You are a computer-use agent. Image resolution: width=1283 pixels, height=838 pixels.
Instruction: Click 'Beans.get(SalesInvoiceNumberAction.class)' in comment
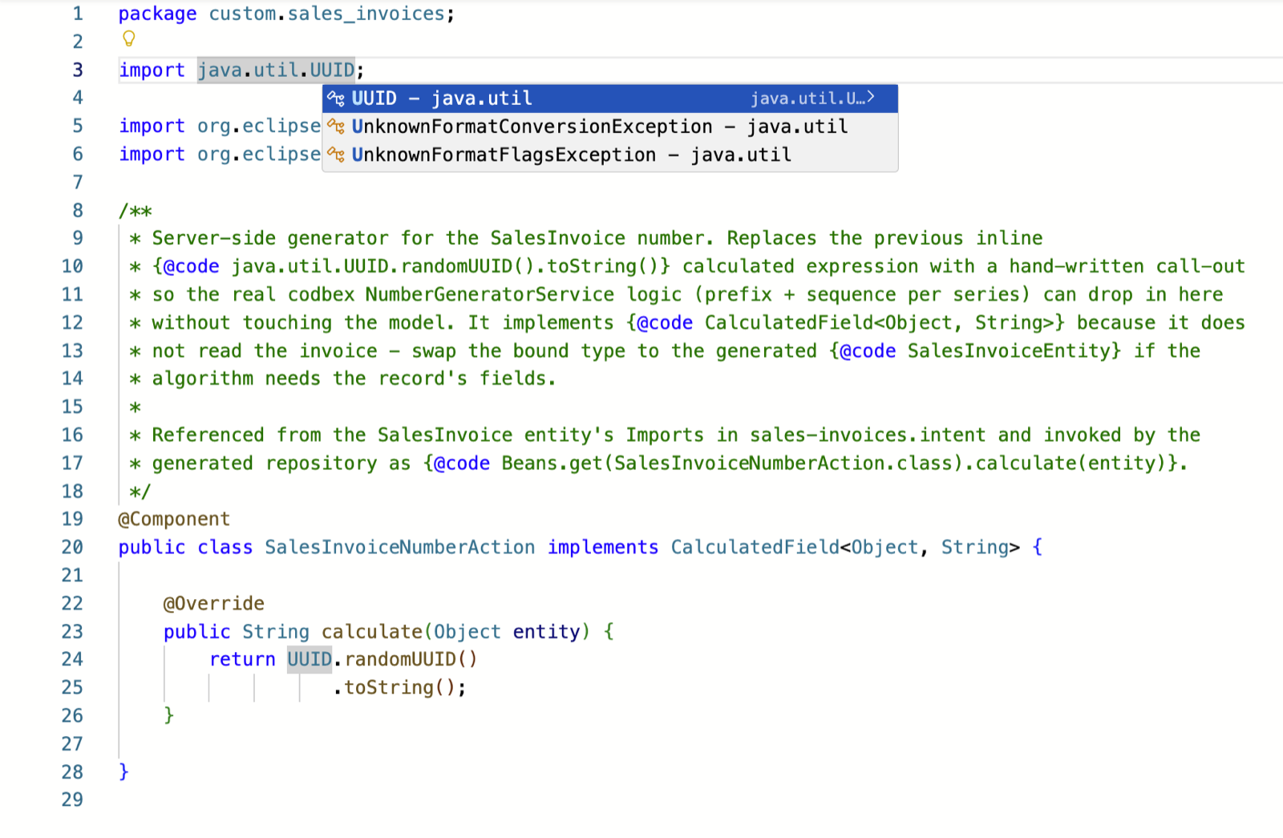[731, 463]
